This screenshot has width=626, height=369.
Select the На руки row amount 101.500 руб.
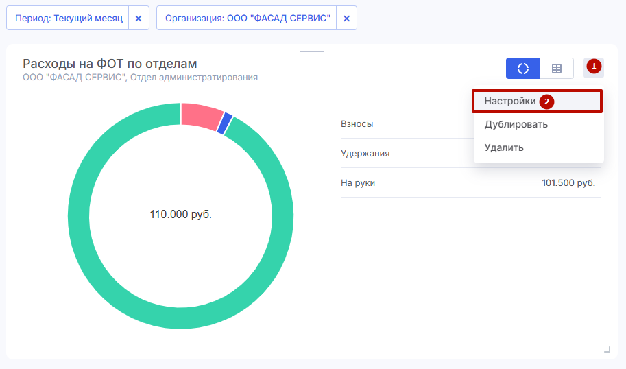point(568,183)
